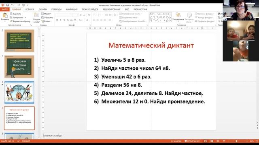Click Вырезать scissors icon
Viewport: 259px width, 145px height.
[11, 14]
